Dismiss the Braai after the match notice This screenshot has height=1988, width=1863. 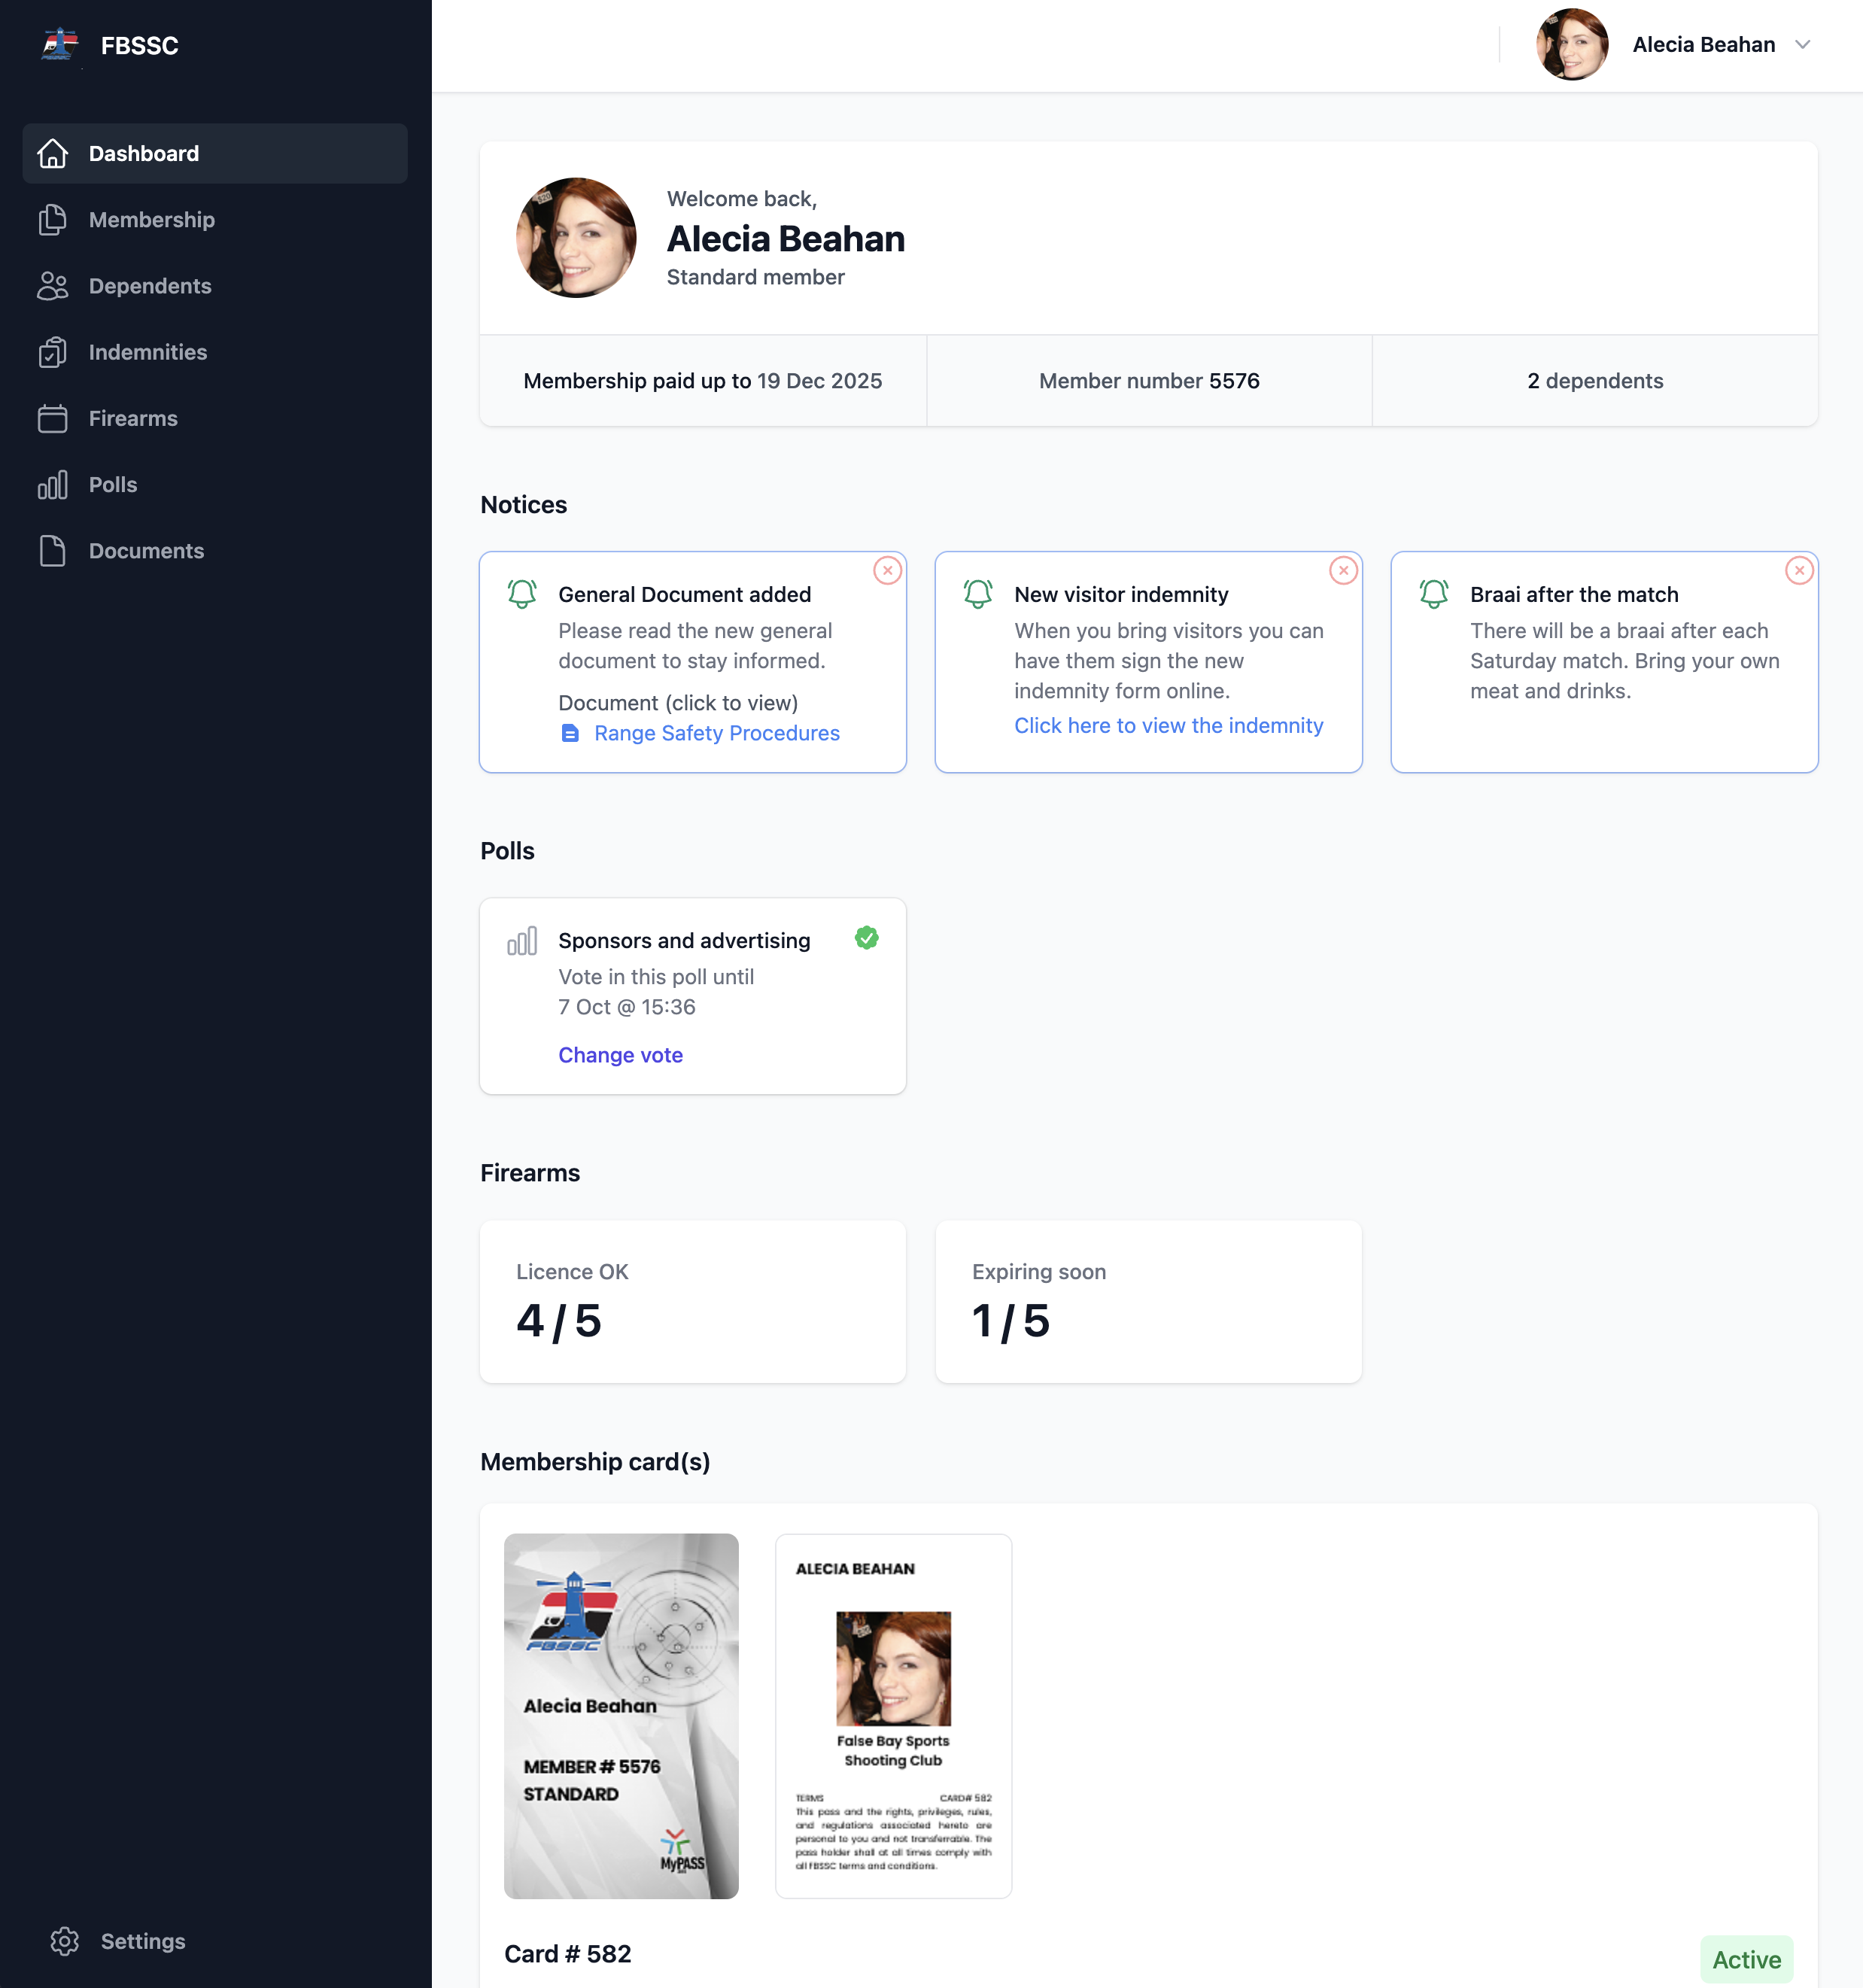click(1799, 571)
